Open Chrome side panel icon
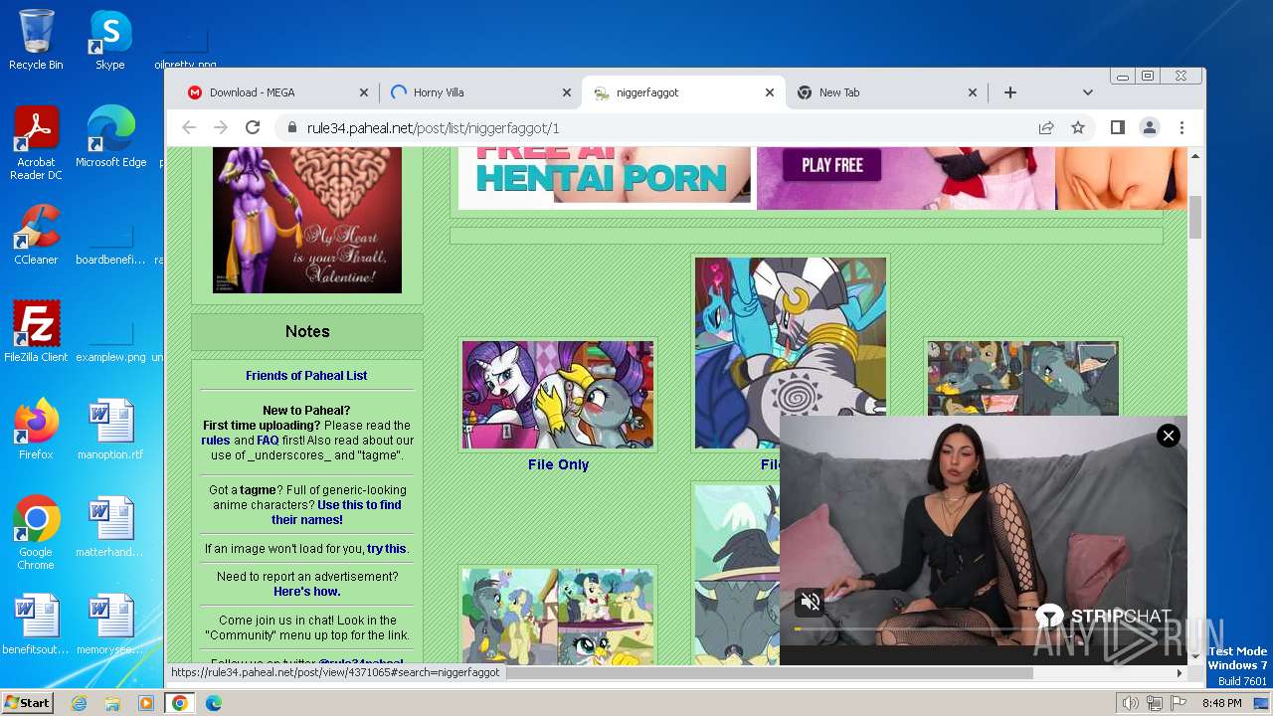1273x716 pixels. (x=1118, y=127)
